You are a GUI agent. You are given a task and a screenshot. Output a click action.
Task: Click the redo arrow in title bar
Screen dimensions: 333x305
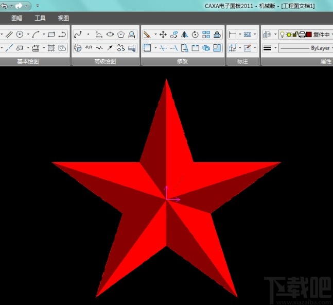click(19, 6)
